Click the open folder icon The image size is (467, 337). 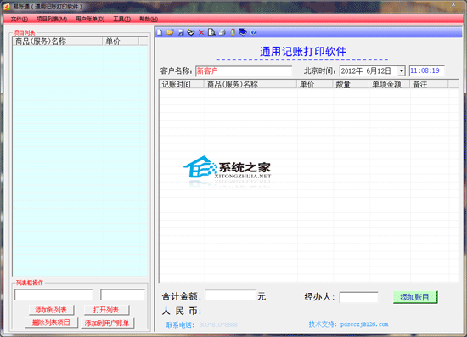pyautogui.click(x=170, y=32)
